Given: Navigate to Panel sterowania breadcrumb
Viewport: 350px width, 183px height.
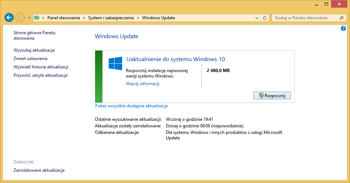Looking at the screenshot, I should click(63, 18).
